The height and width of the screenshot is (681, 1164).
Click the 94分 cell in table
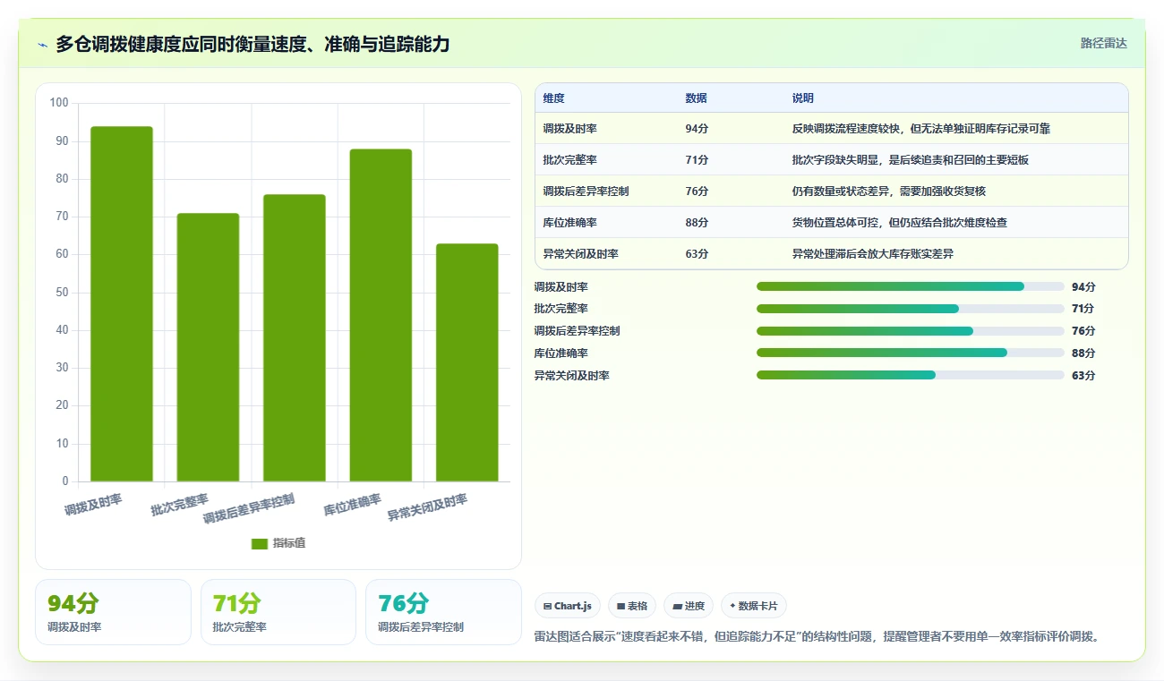697,129
